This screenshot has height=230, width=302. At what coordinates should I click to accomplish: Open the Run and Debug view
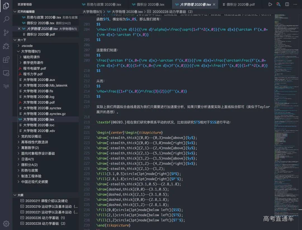click(6, 46)
